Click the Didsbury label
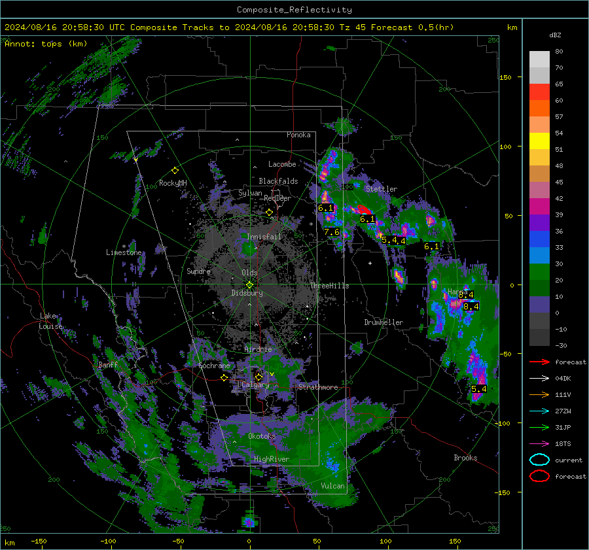Screen dimensions: 589x550 [x=247, y=293]
